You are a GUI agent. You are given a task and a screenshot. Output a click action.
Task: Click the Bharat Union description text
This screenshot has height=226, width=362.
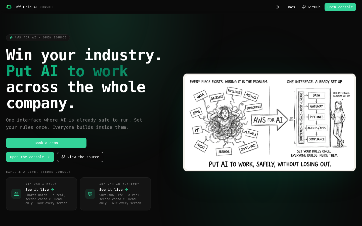47,199
